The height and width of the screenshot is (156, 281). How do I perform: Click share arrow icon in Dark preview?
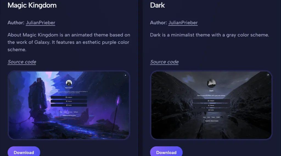[268, 75]
